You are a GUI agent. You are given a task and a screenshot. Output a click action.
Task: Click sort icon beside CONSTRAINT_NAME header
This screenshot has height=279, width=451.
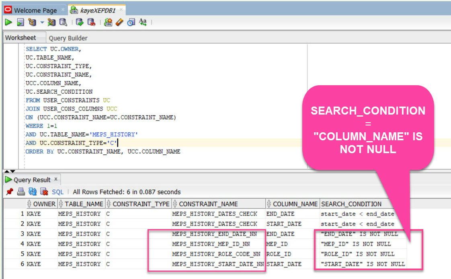[174, 204]
